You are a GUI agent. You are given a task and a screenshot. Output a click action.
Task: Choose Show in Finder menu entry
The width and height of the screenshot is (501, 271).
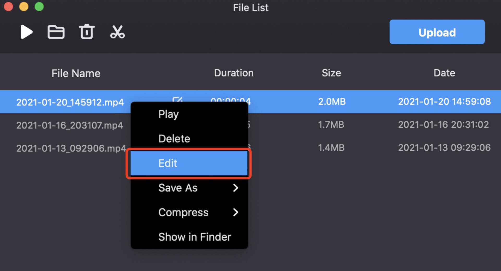195,237
